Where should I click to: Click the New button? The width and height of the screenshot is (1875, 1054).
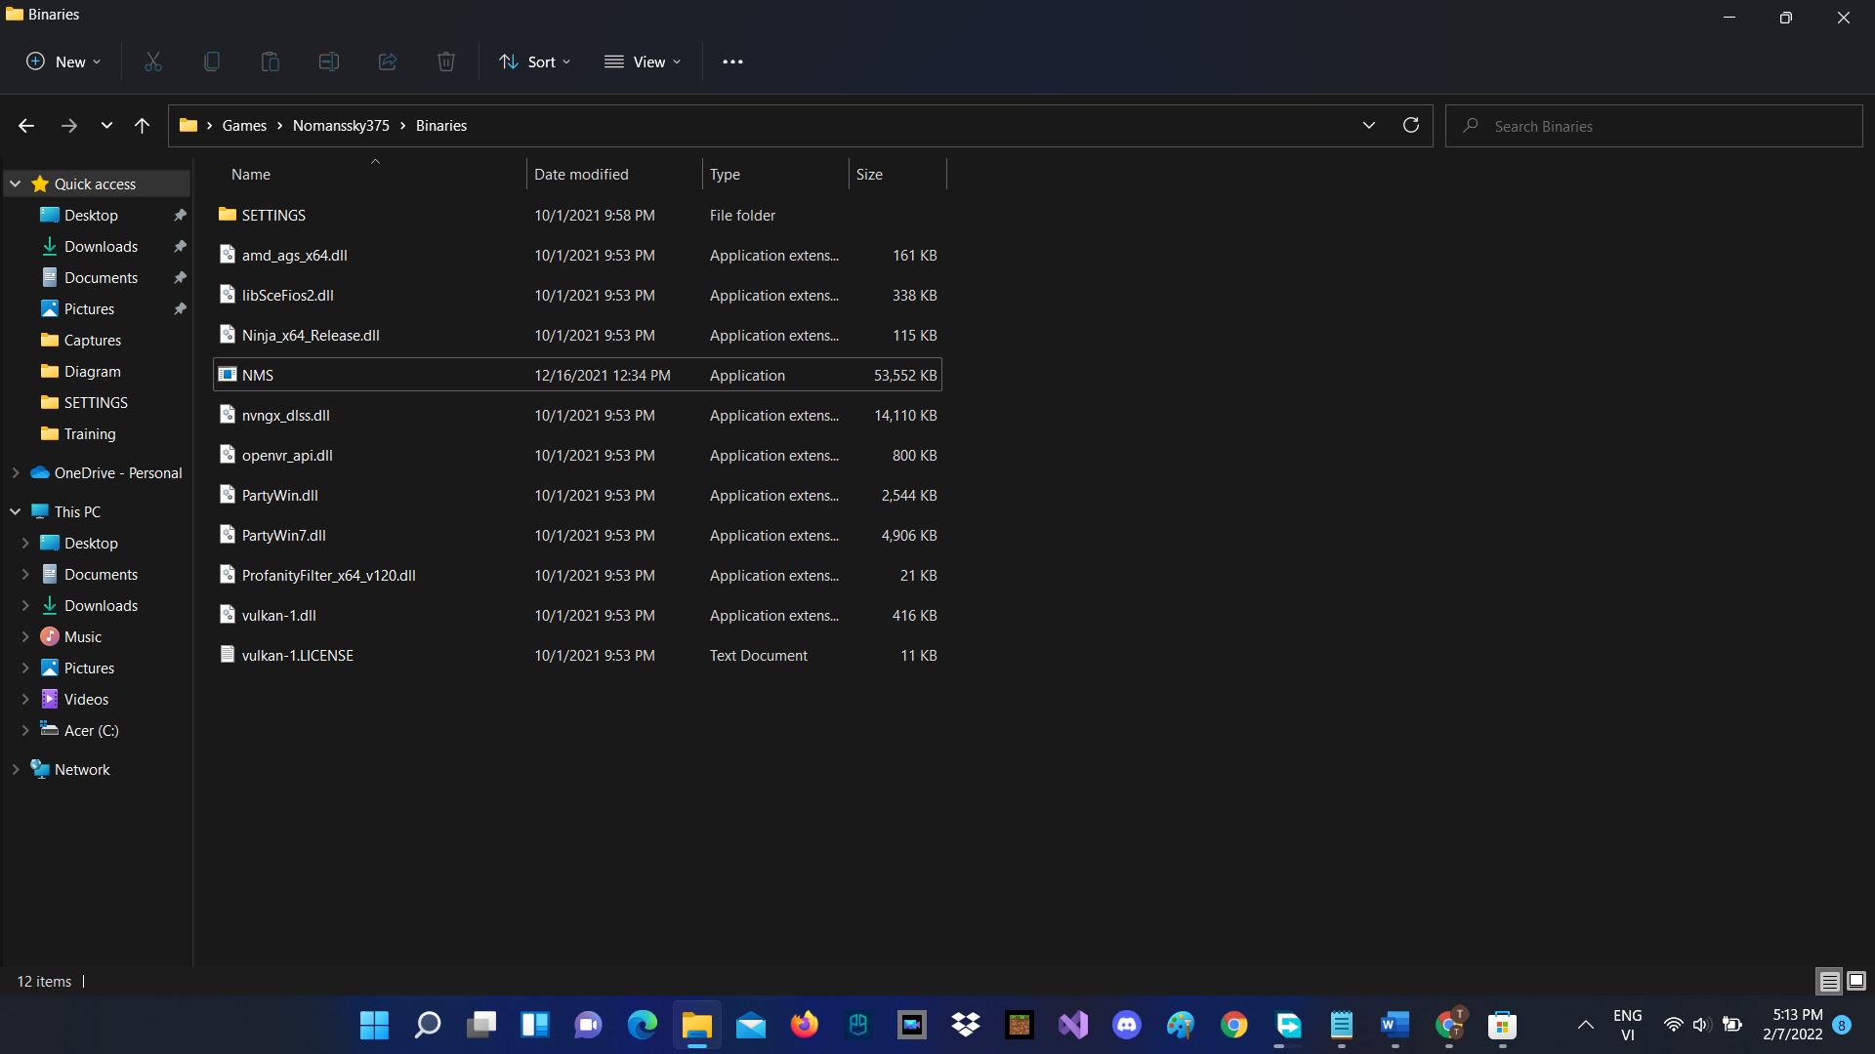coord(62,61)
